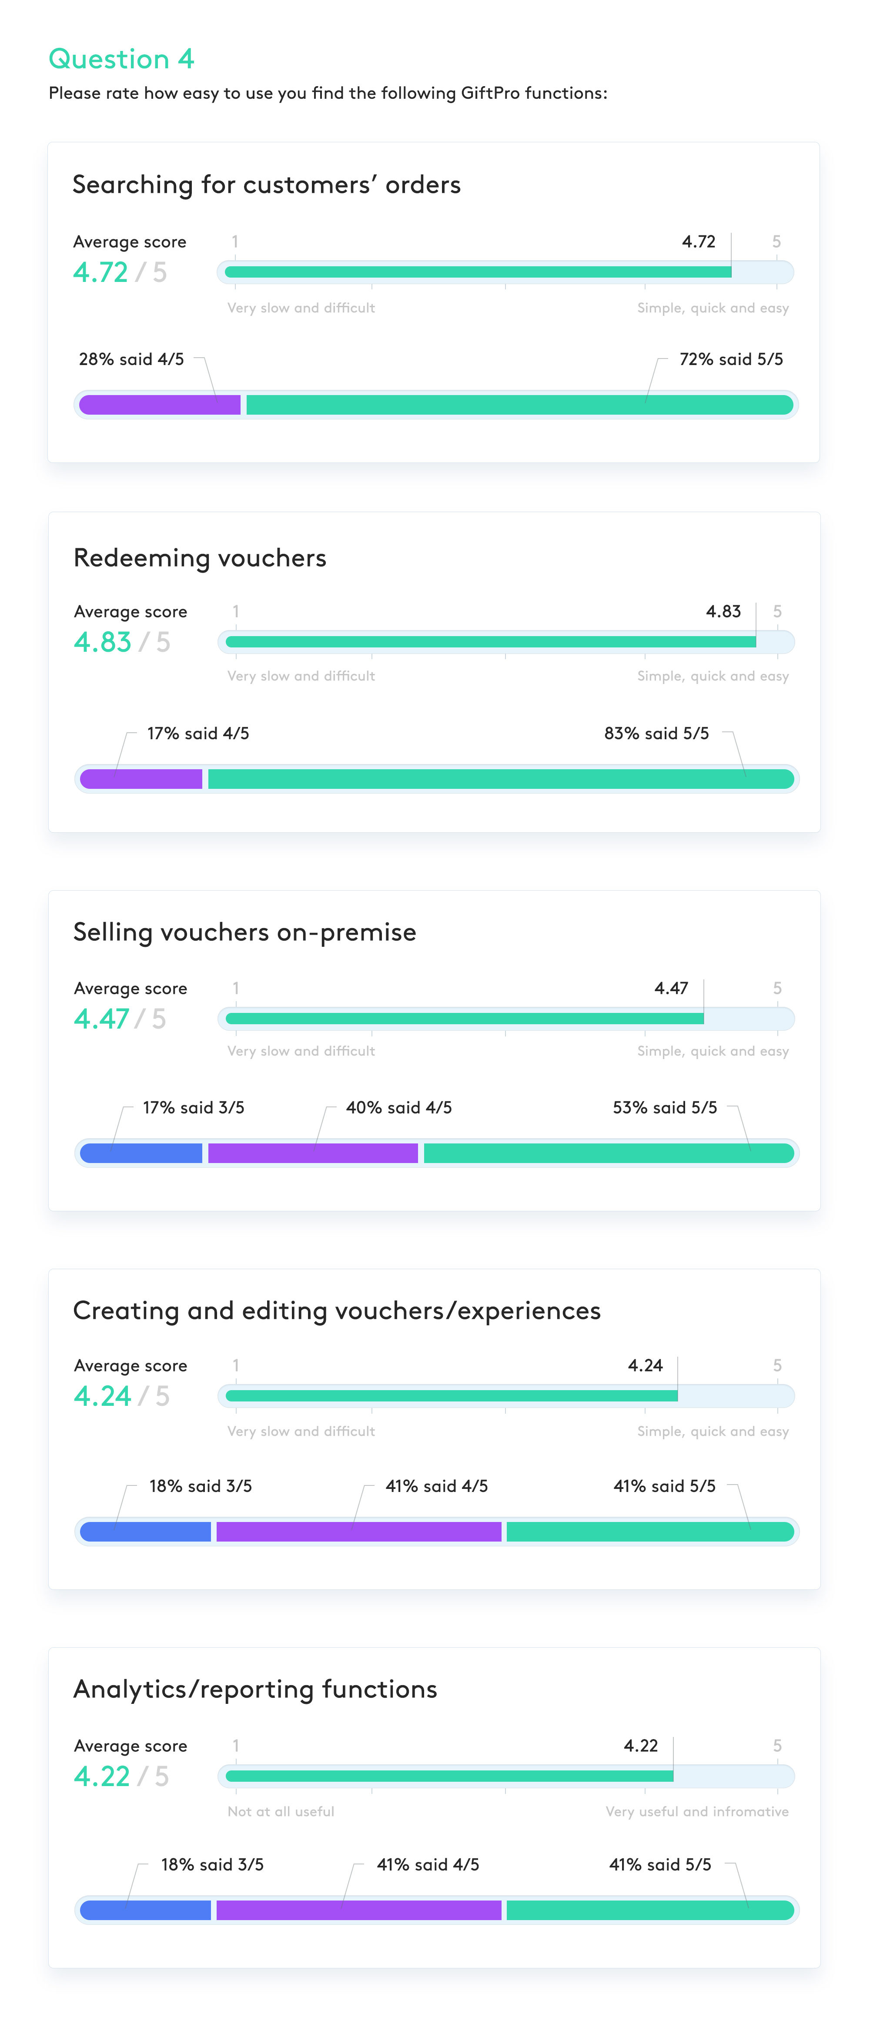Click the blue 18% said 3/5 segment under Creating vouchers
870x2018 pixels.
point(146,1532)
